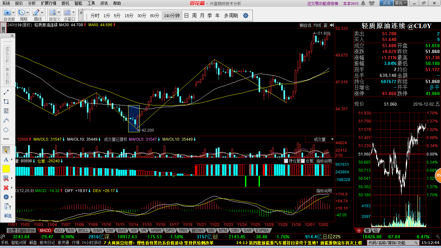
Task: Switch chart to 15分 period
Action: pos(129,16)
